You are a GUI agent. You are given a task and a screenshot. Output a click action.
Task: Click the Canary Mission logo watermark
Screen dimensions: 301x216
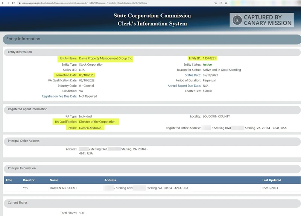click(261, 20)
